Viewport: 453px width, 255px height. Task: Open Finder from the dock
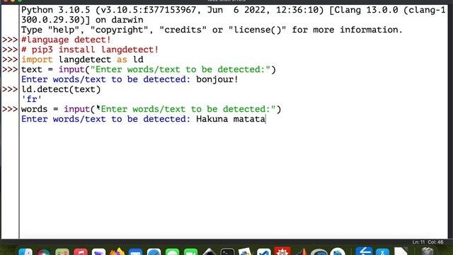point(25,251)
